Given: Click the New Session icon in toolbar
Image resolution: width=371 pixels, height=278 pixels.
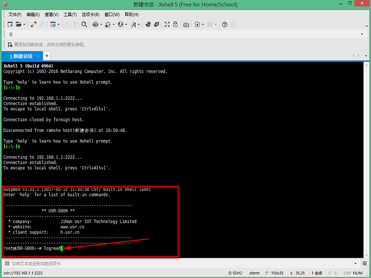Looking at the screenshot, I should [10, 25].
